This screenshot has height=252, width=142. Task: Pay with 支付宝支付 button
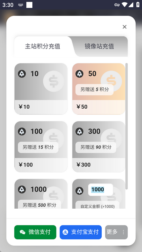point(80,232)
